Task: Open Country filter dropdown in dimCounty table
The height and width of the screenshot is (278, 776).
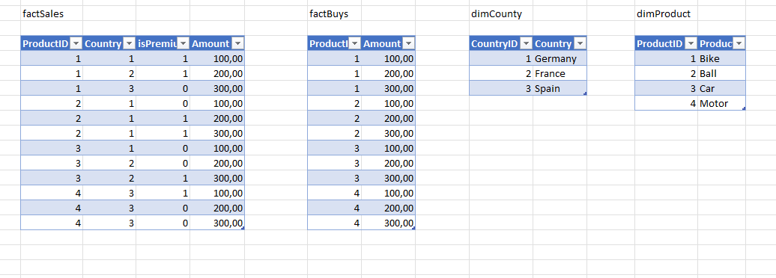Action: pyautogui.click(x=580, y=44)
